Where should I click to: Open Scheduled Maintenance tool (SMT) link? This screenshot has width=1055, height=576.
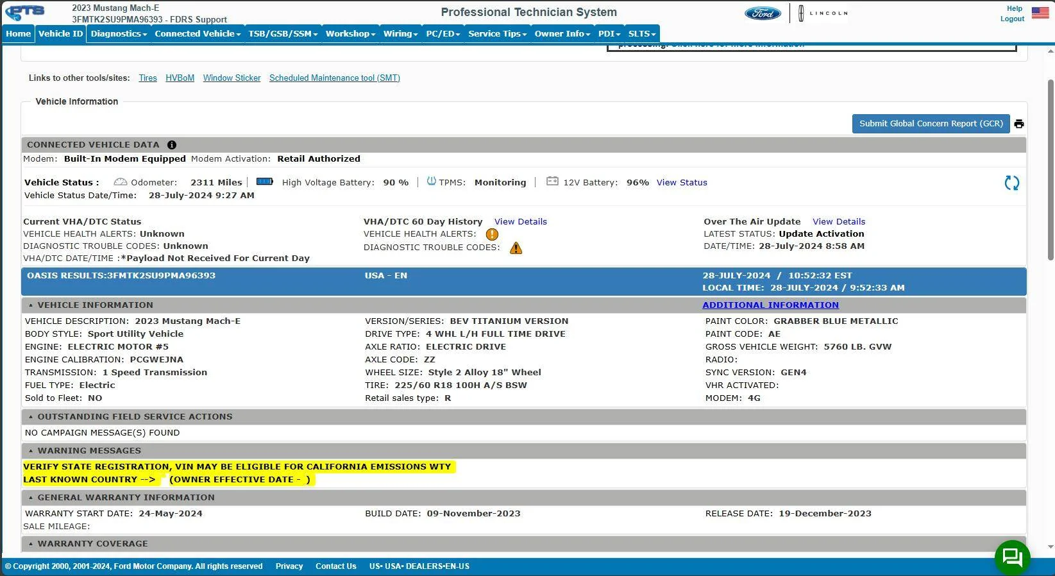[x=335, y=78]
